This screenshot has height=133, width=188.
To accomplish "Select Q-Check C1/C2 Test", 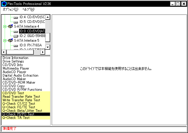I will 26,104.
